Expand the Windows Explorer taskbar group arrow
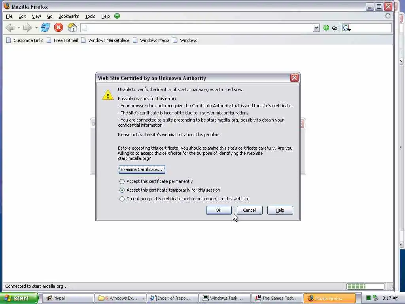Image resolution: width=405 pixels, height=304 pixels. coord(144,298)
